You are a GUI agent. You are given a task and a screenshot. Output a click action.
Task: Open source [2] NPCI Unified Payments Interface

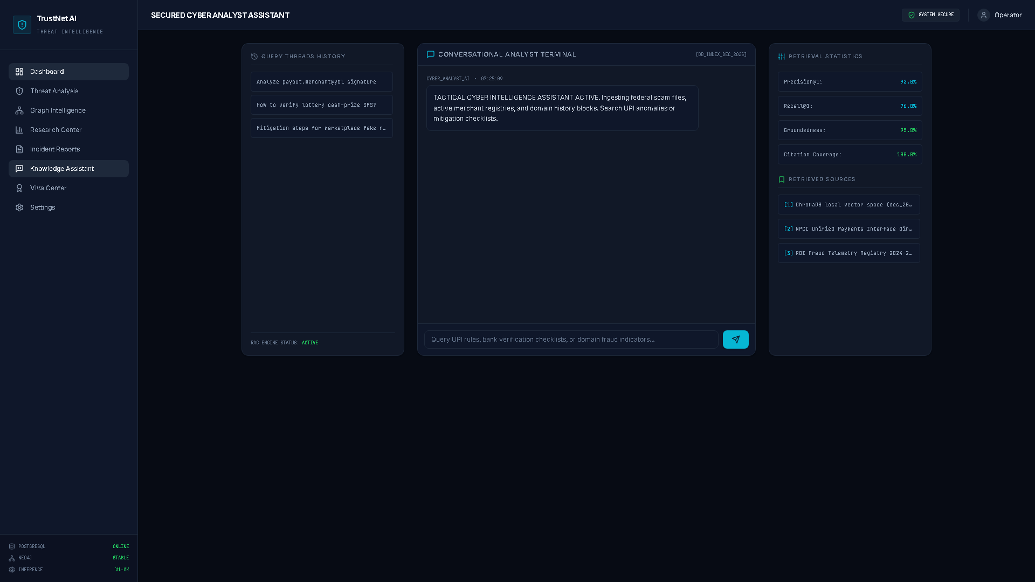pos(849,229)
